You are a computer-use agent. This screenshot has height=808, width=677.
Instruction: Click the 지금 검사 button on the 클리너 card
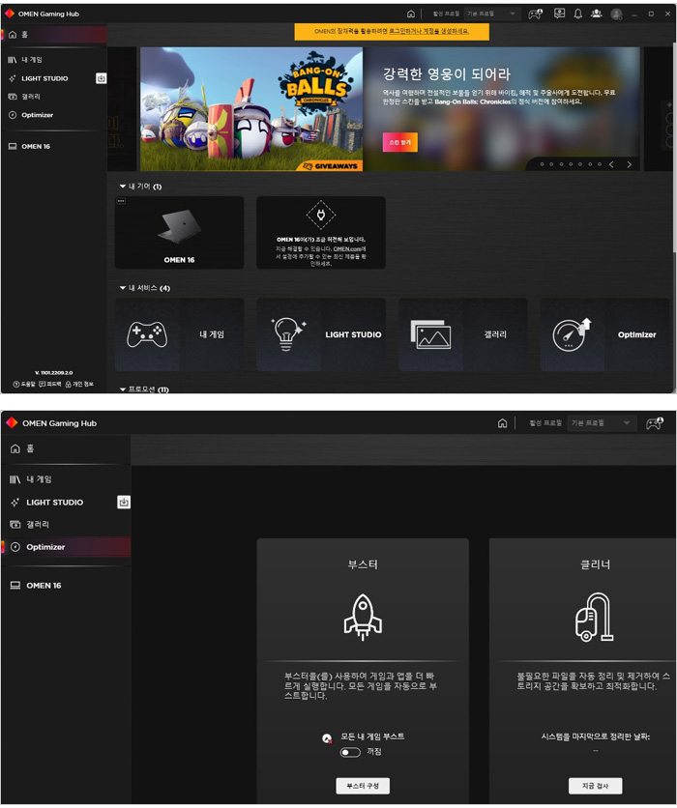coord(596,786)
